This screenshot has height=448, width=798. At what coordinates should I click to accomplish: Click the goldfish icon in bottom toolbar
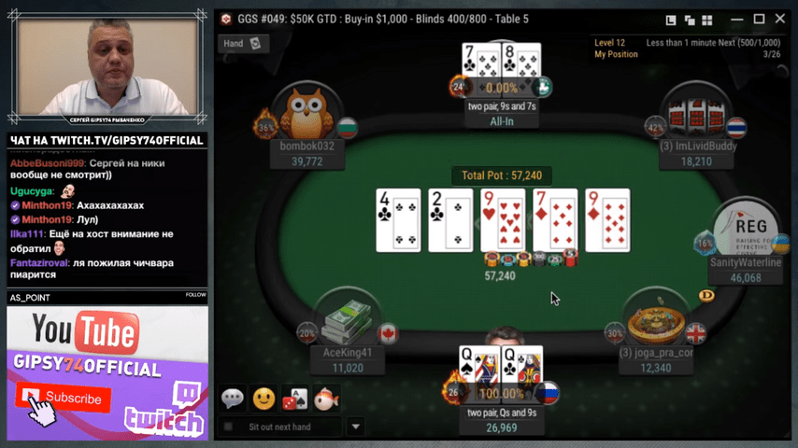point(326,399)
